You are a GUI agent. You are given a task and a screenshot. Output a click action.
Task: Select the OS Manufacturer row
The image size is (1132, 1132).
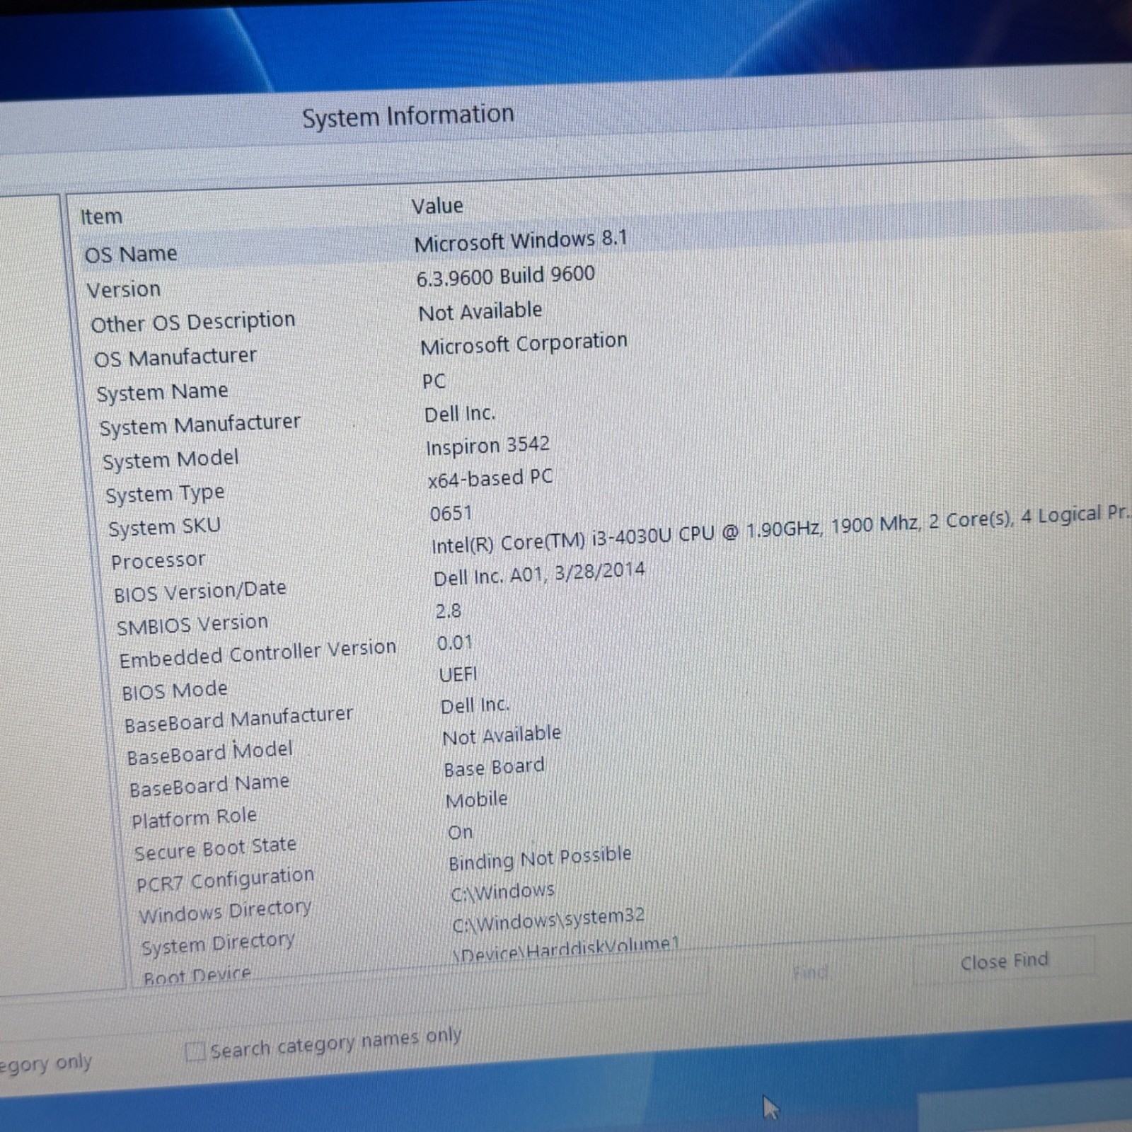[x=175, y=357]
